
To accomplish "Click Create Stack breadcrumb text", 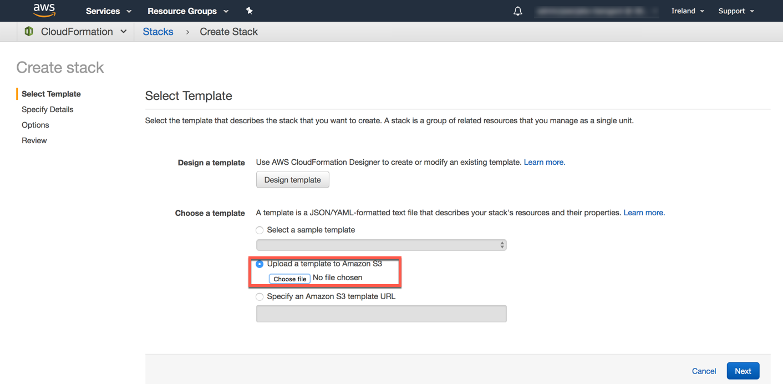I will 228,32.
